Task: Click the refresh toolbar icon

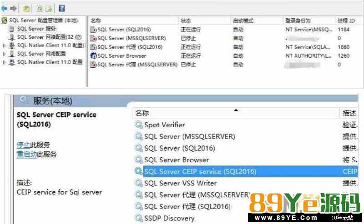Action: pyautogui.click(x=40, y=9)
